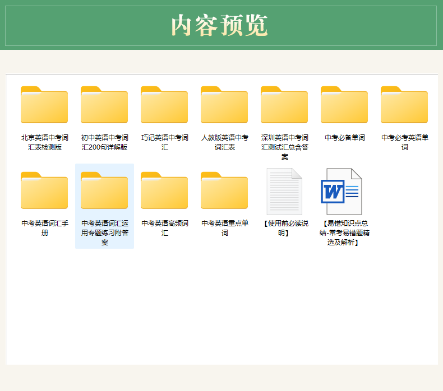This screenshot has height=391, width=443.
Task: Open the 易错知识点总结 Word document icon
Action: tap(342, 192)
